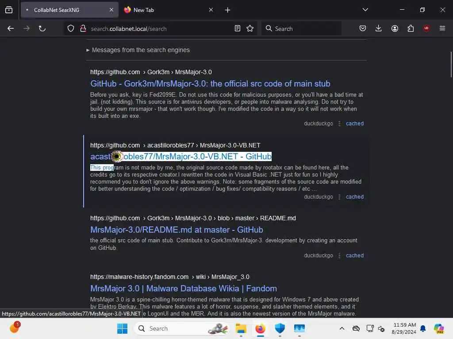Open more options dots for MrsMajor-3.0-VB.NET result
Screen dimensions: 453x339
click(339, 196)
